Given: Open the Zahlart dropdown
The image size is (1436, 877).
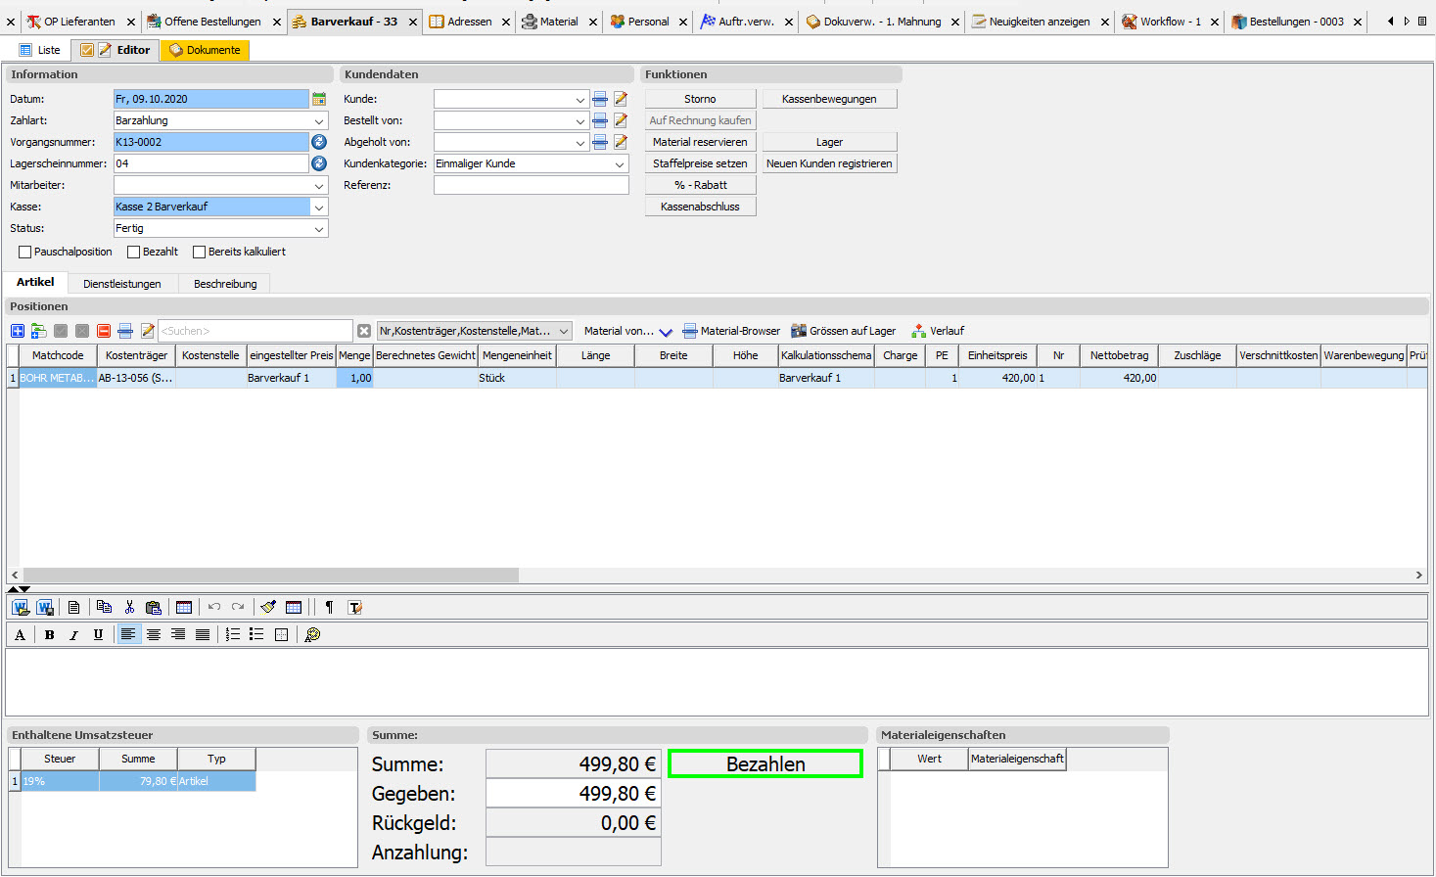Looking at the screenshot, I should pyautogui.click(x=319, y=121).
